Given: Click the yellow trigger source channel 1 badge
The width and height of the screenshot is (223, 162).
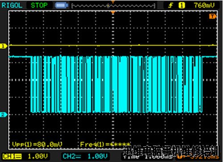Looking at the screenshot, I should pos(182,6).
